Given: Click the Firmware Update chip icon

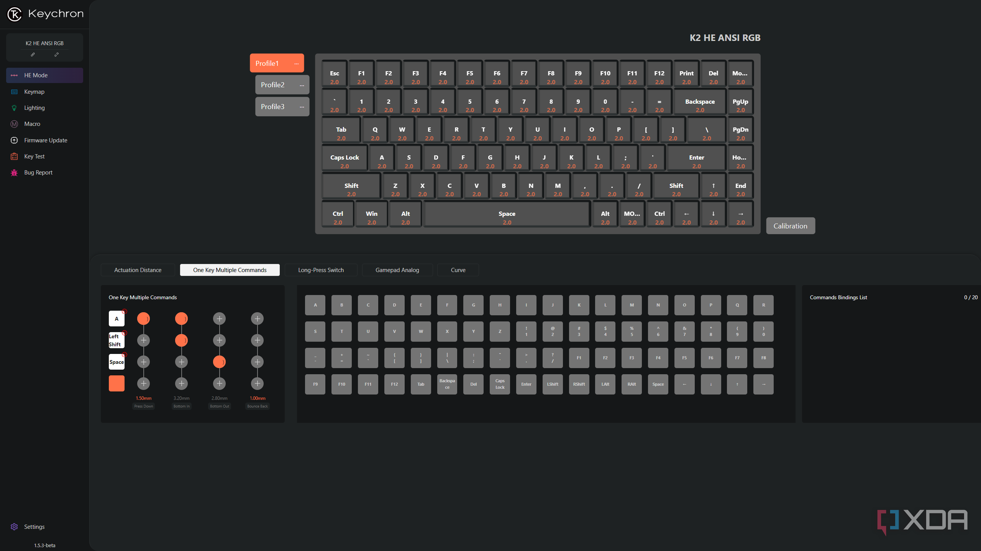Looking at the screenshot, I should (14, 140).
